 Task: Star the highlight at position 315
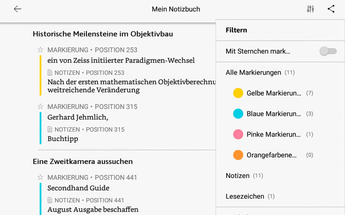[40, 107]
